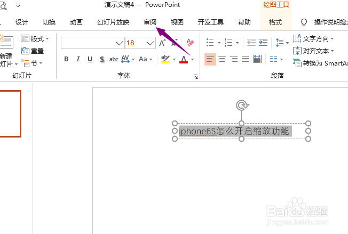Open numbering style dropdown arrow
Image resolution: width=348 pixels, height=234 pixels.
coord(237,43)
